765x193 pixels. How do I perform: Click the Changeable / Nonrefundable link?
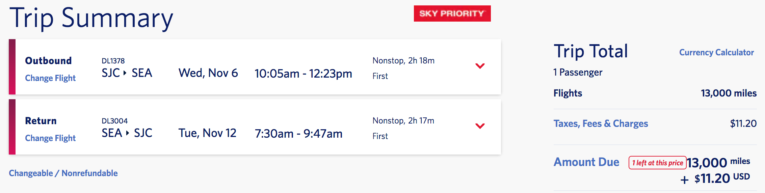pos(63,173)
